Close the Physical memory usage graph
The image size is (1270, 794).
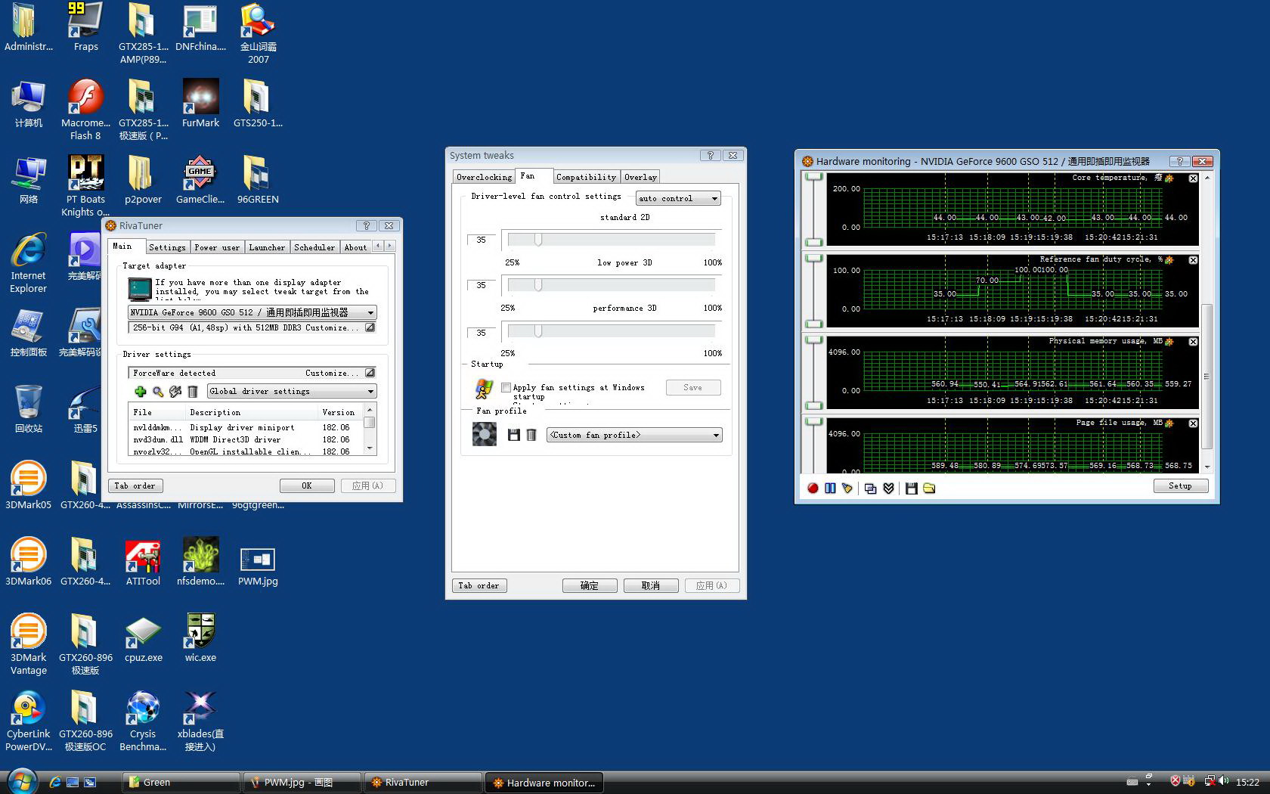coord(1193,342)
